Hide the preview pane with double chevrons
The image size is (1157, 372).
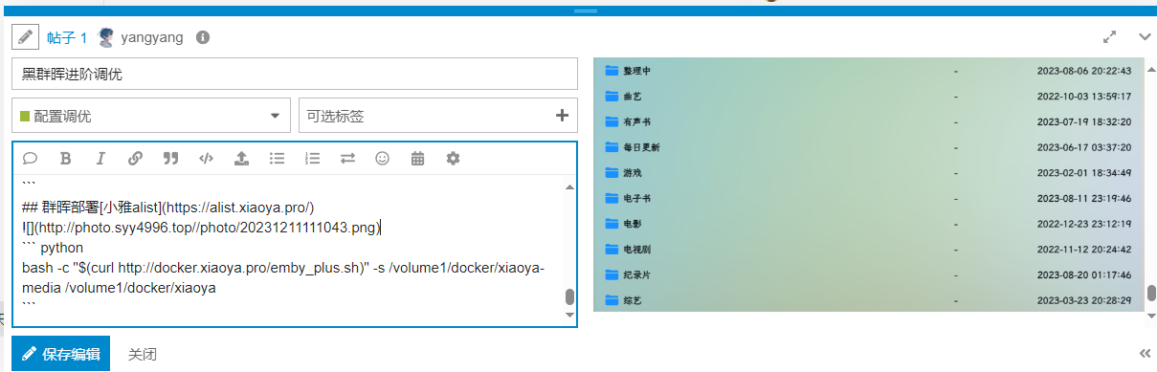(1145, 352)
